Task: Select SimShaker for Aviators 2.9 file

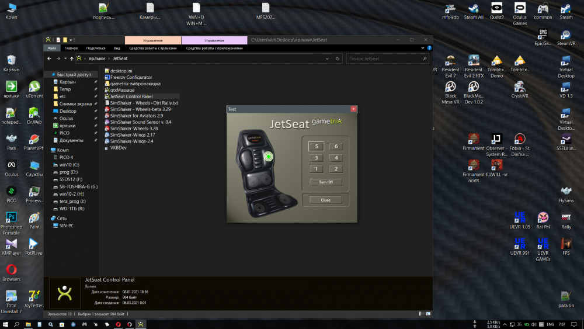Action: (x=136, y=116)
